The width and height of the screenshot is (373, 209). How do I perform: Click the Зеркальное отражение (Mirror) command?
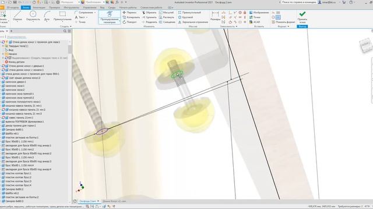click(x=193, y=22)
